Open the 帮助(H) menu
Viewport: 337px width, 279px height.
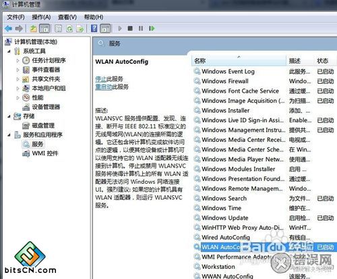[94, 17]
